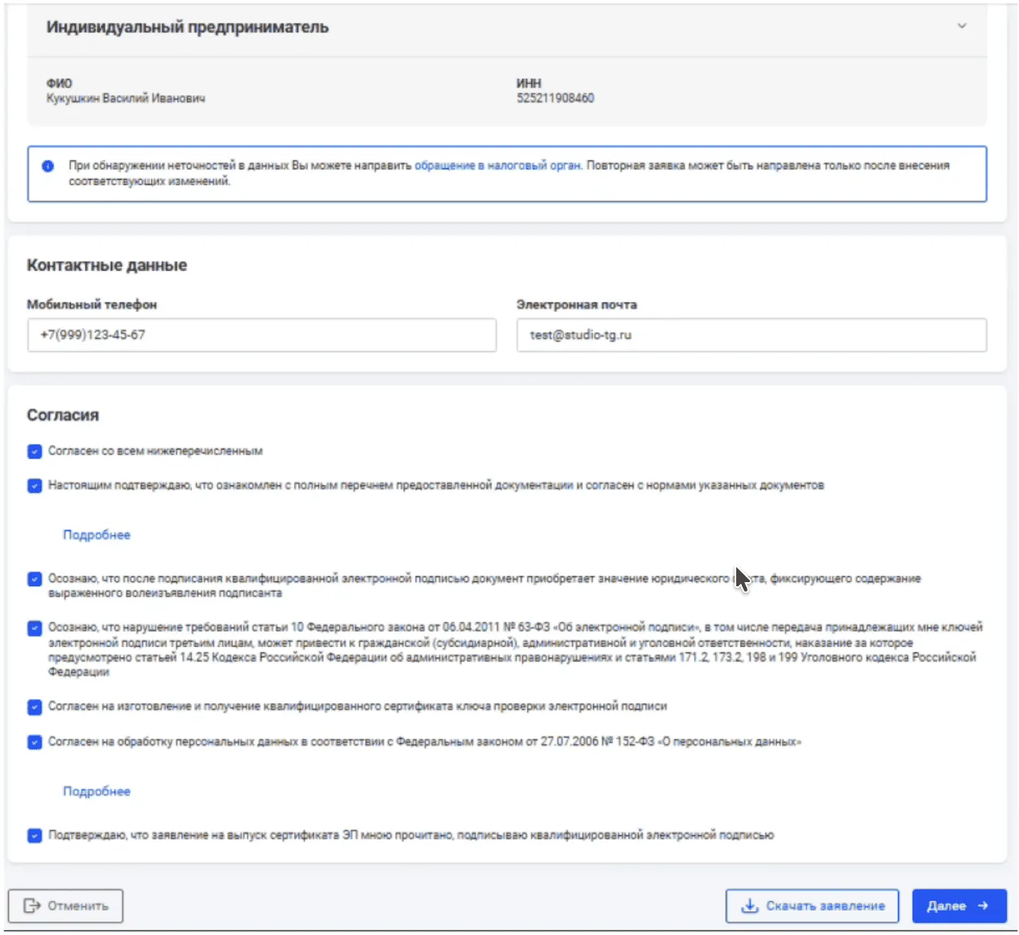Uncheck consent for изготовление квалифицированного сертификата

click(35, 707)
